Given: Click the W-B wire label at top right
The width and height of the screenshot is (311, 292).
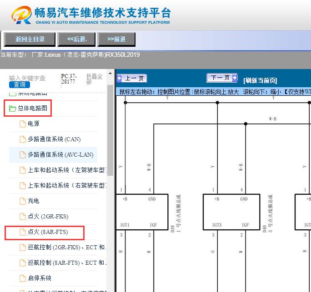Looking at the screenshot, I should [273, 119].
